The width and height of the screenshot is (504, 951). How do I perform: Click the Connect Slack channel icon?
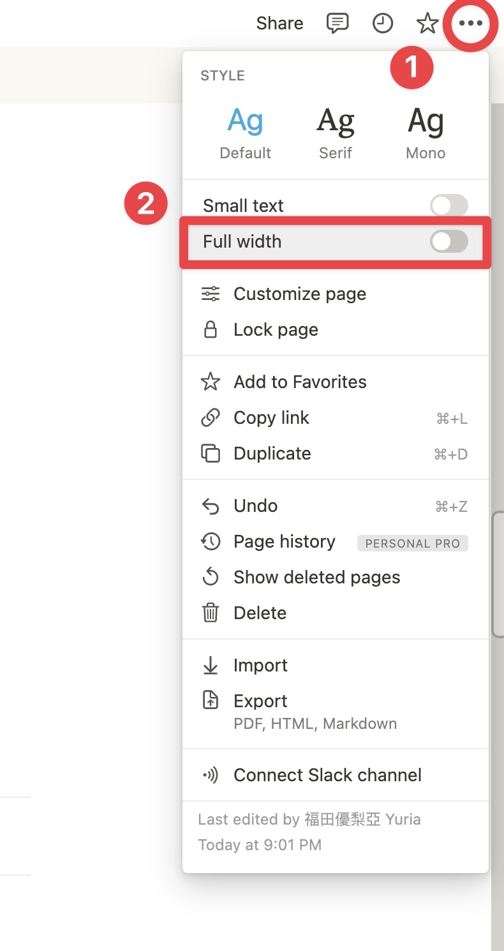211,775
